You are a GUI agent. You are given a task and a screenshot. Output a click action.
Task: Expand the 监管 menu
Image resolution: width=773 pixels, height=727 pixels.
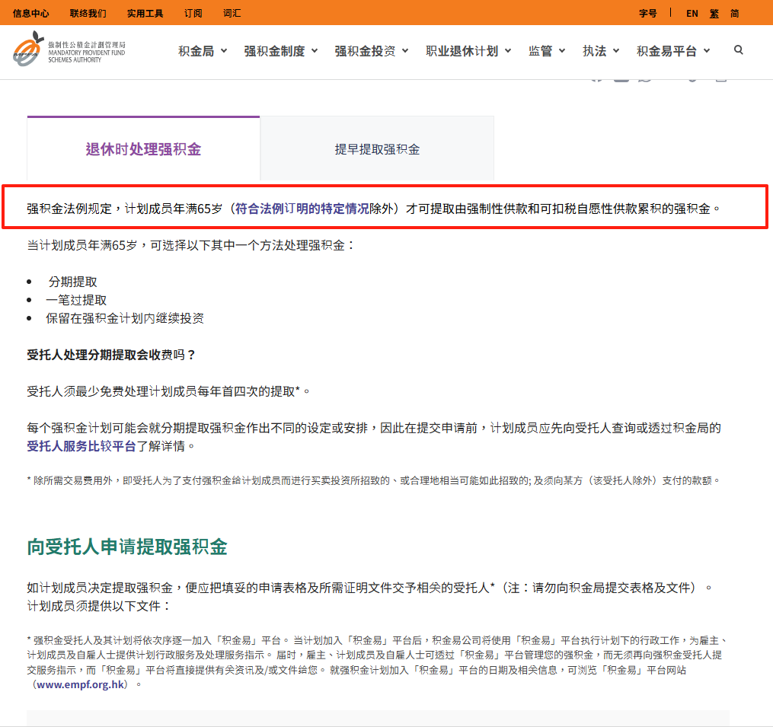pyautogui.click(x=547, y=51)
